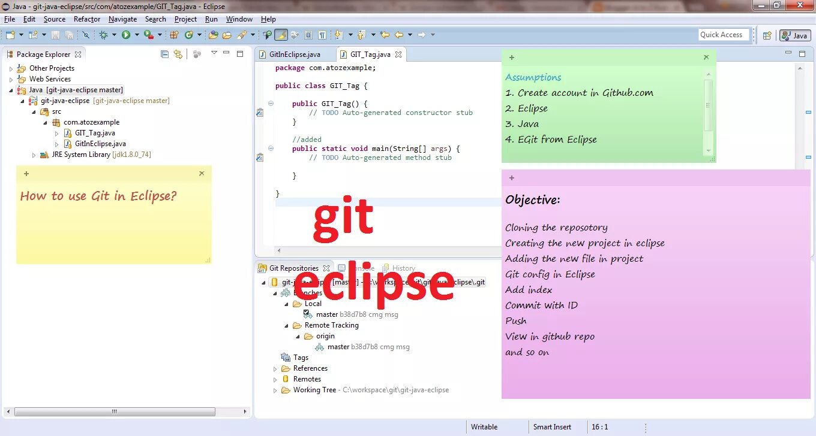Switch to the Java perspective button
The width and height of the screenshot is (816, 436).
pos(795,35)
